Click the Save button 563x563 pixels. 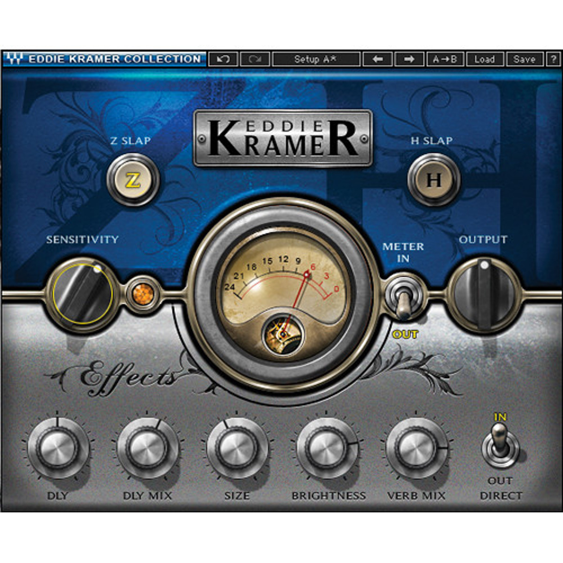coord(525,59)
